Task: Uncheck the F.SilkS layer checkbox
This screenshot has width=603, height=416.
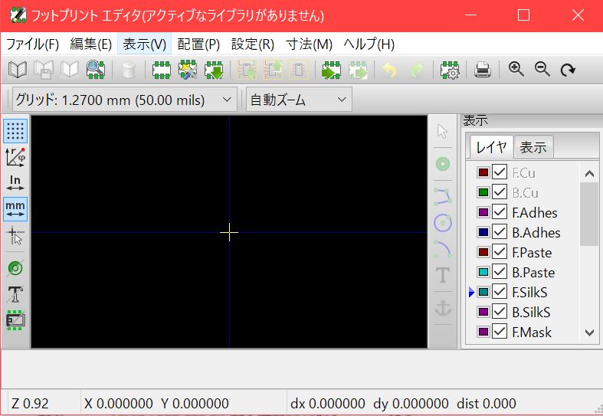Action: point(500,292)
